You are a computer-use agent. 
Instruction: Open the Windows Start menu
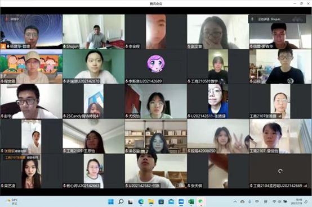coord(111,201)
